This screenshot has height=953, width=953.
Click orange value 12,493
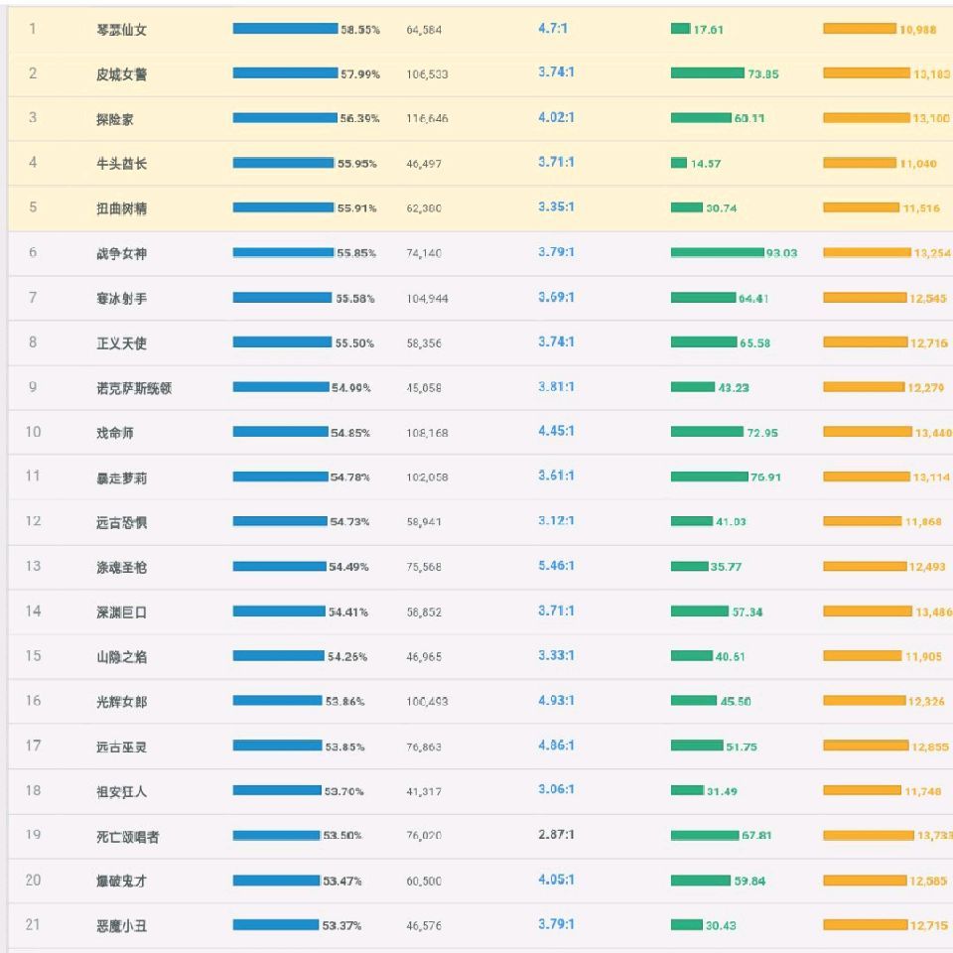point(927,567)
